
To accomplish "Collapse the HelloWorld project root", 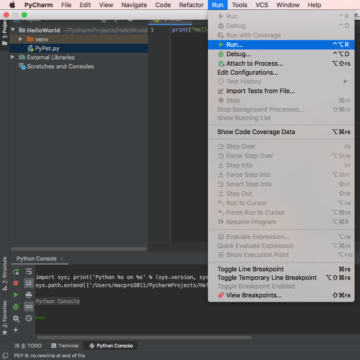I will (x=13, y=30).
